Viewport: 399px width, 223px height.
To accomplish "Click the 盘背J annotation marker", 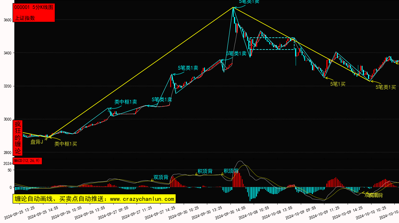I will pos(37,142).
